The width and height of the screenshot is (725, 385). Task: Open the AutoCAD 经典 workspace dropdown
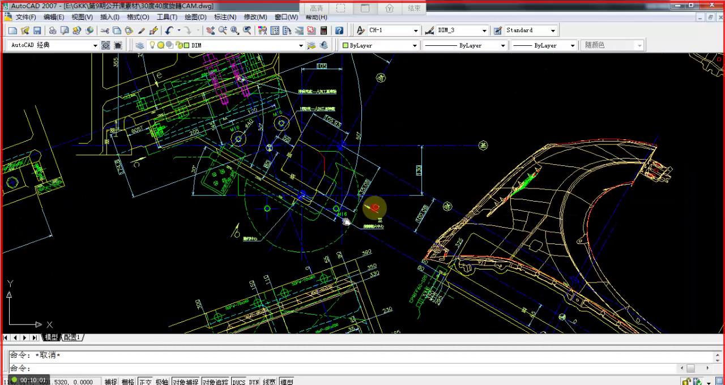pyautogui.click(x=95, y=45)
